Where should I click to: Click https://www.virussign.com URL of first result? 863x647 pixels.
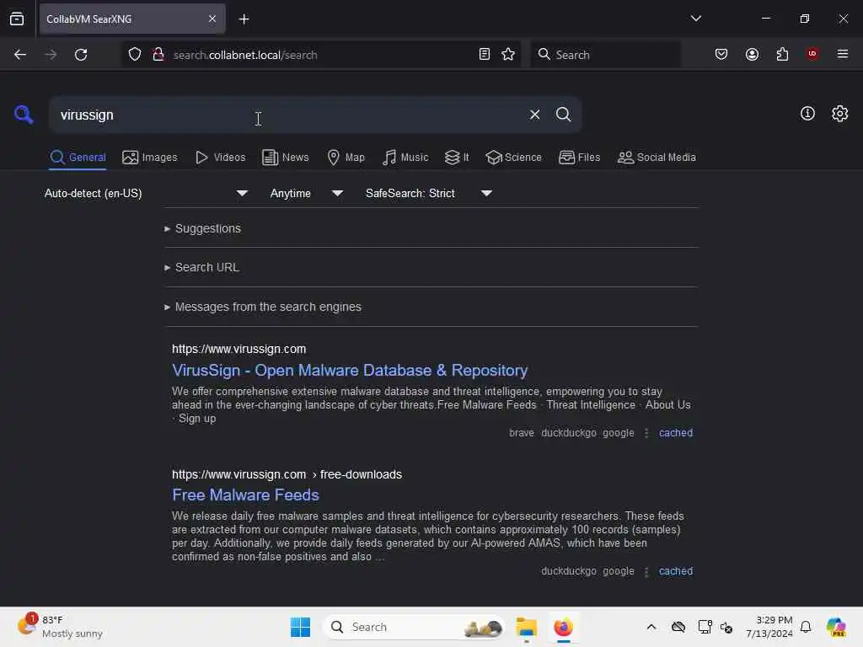tap(239, 349)
